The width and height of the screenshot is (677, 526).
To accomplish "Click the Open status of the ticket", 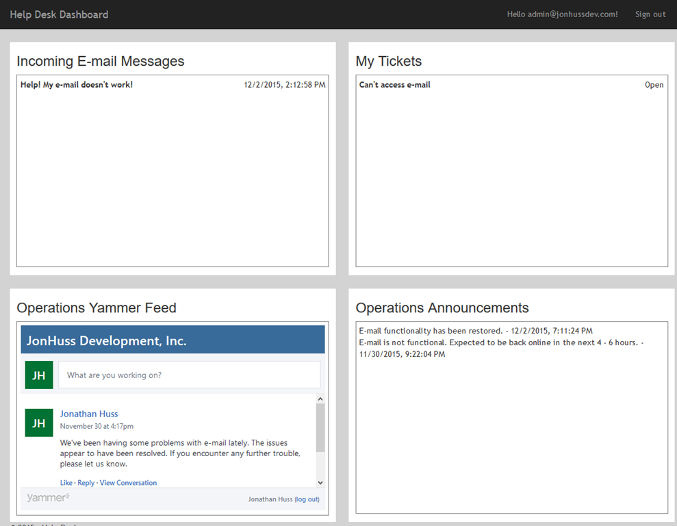I will click(x=654, y=85).
